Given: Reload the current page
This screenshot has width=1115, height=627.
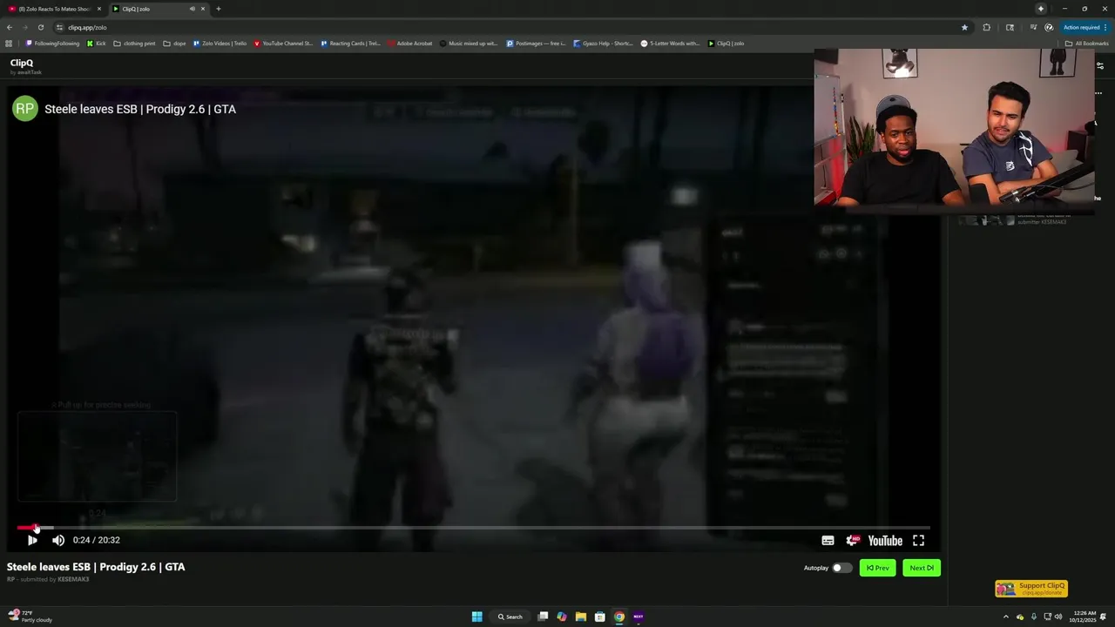Looking at the screenshot, I should click(x=40, y=27).
